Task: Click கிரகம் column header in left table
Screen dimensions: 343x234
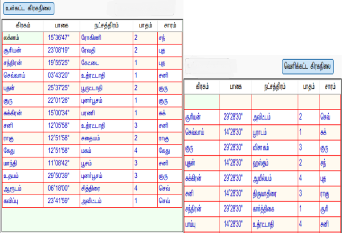Action: pos(23,25)
